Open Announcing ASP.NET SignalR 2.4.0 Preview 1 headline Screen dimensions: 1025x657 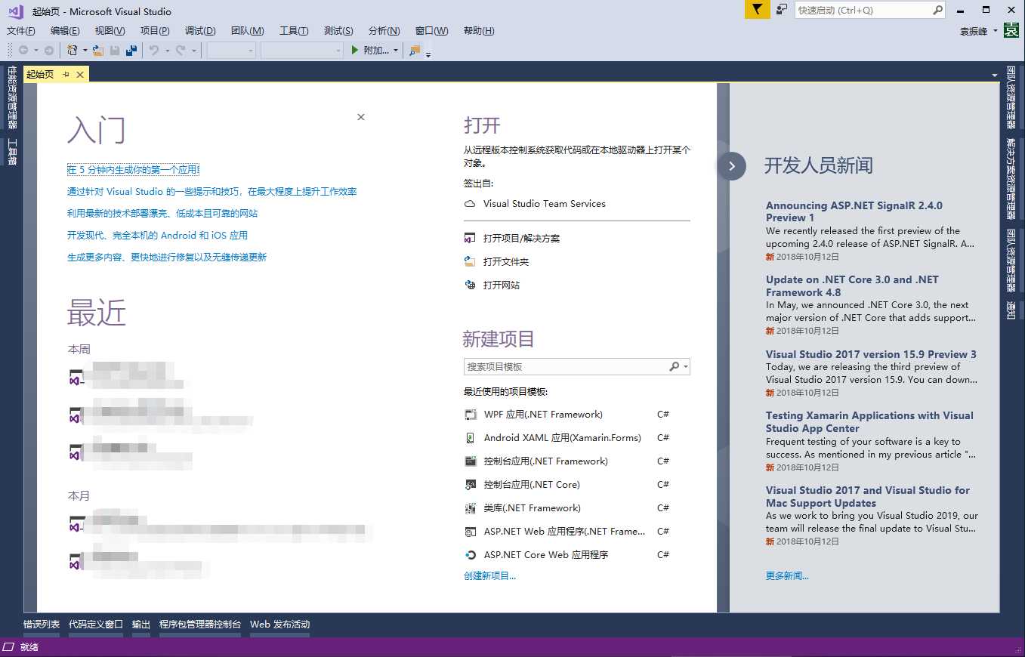pos(854,211)
